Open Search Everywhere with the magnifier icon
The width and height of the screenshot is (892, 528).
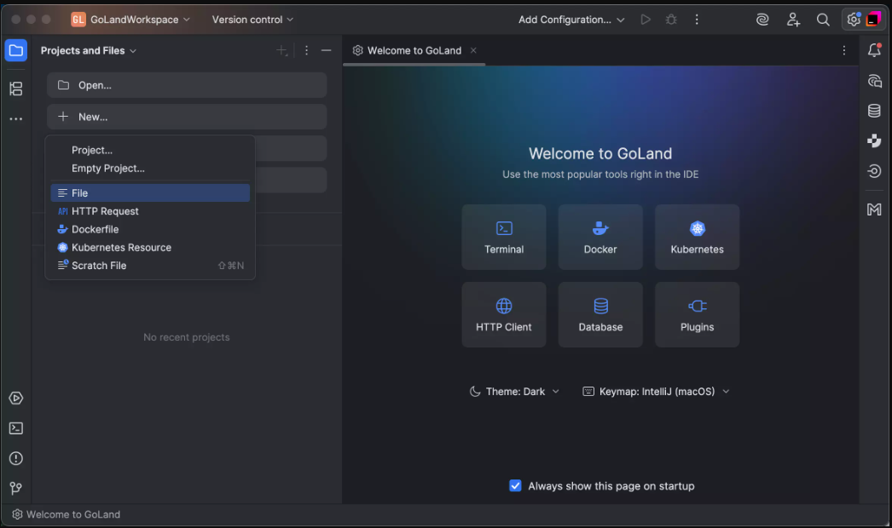pos(823,19)
